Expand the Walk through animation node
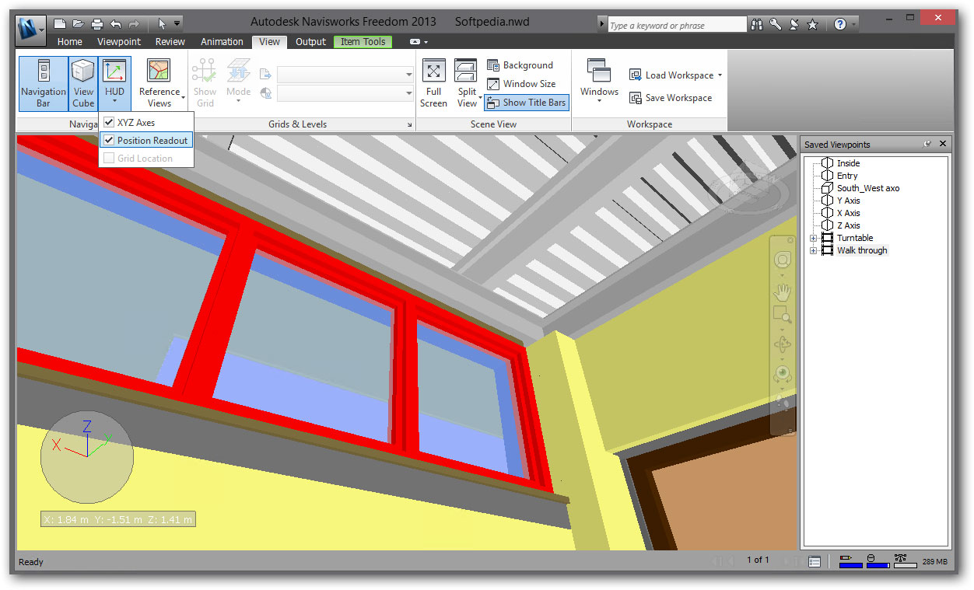This screenshot has width=974, height=590. click(814, 250)
